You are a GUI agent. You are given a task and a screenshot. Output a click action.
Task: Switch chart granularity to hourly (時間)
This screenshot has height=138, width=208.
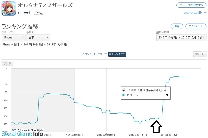197,54
